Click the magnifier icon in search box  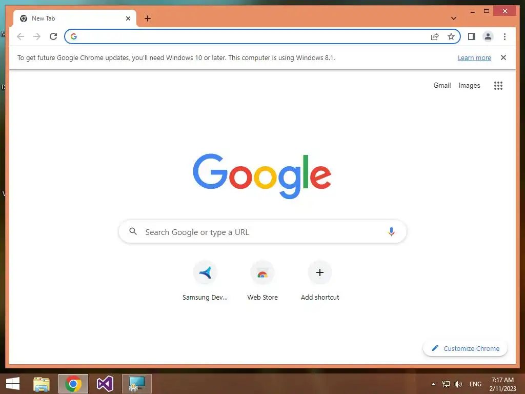tap(133, 231)
